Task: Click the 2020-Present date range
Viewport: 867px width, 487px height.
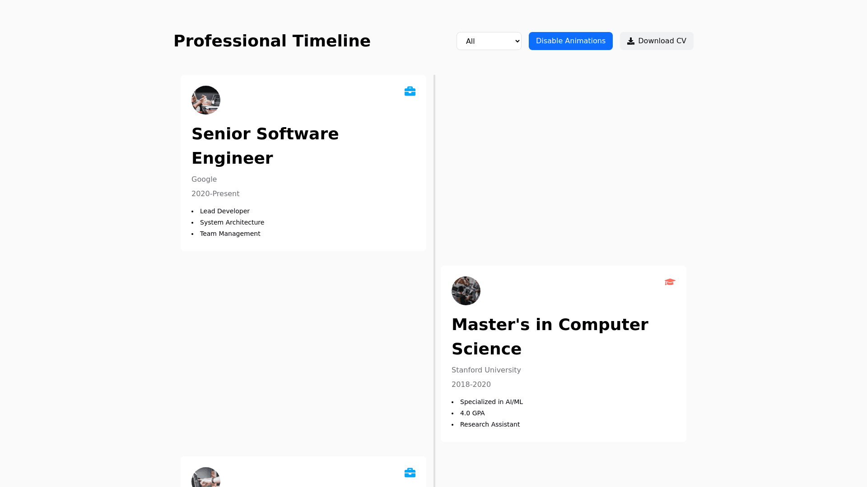Action: click(x=215, y=194)
